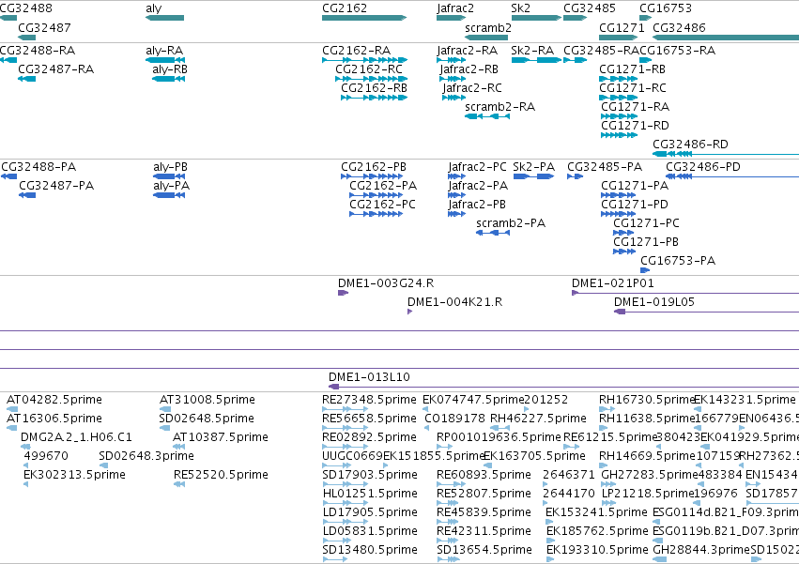The height and width of the screenshot is (564, 799).
Task: Select the Jafrac2-PC protein
Action: (x=456, y=176)
